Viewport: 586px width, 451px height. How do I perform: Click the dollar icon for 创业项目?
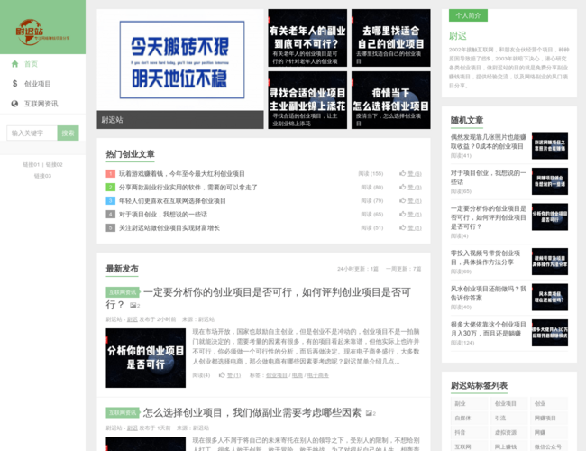click(14, 84)
